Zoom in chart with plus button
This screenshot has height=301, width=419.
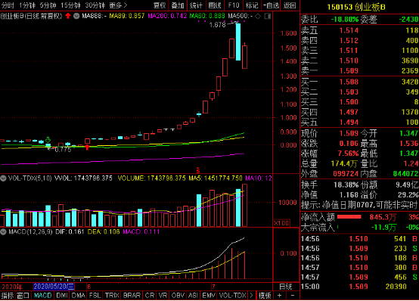pos(279,296)
